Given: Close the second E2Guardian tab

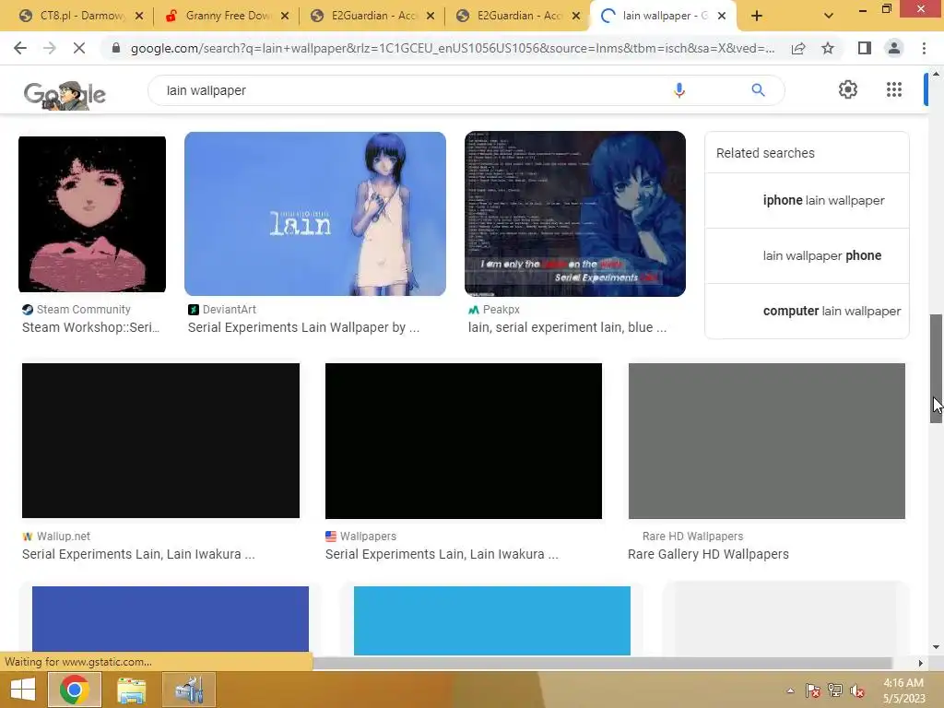Looking at the screenshot, I should point(576,16).
